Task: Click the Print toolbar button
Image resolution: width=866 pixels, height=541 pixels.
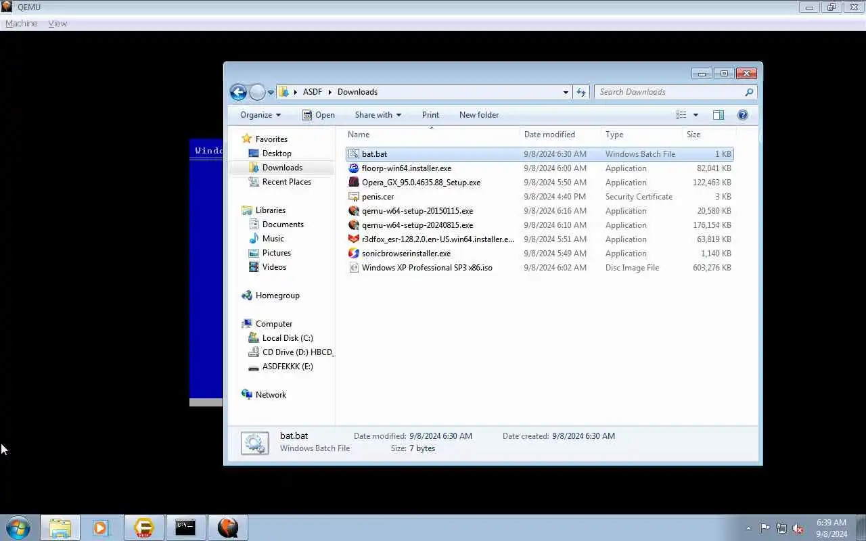Action: 430,115
